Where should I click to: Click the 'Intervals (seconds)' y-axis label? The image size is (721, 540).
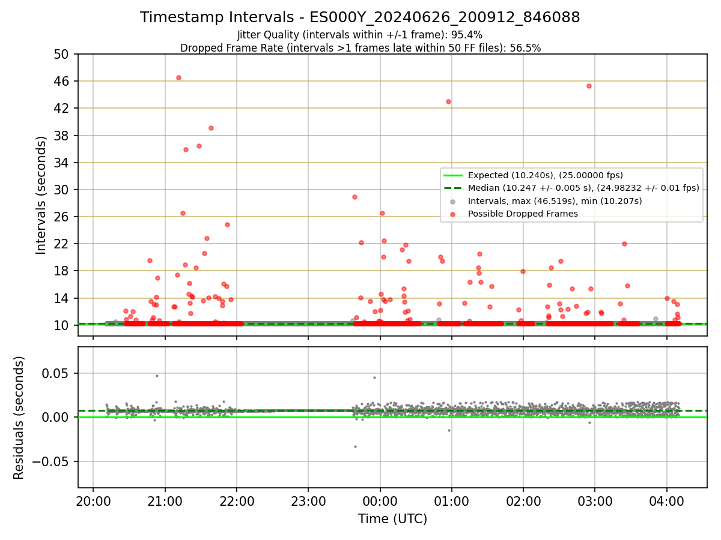click(x=41, y=195)
